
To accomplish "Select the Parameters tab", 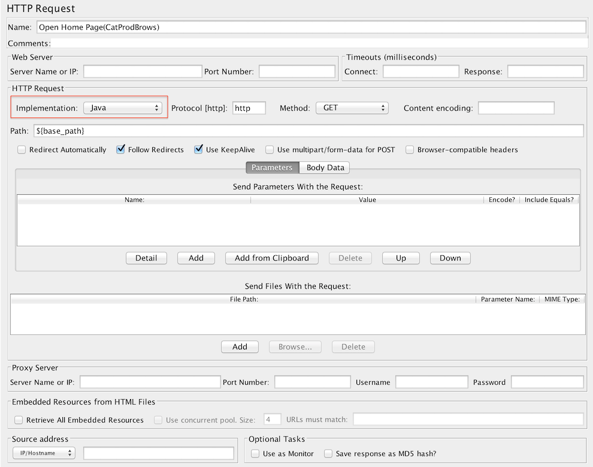I will [272, 168].
